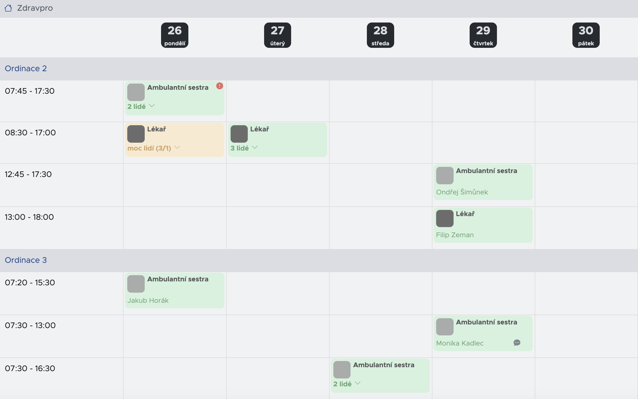Click the avatar on Tuesday's Lékař shift
The image size is (638, 399).
click(x=239, y=134)
